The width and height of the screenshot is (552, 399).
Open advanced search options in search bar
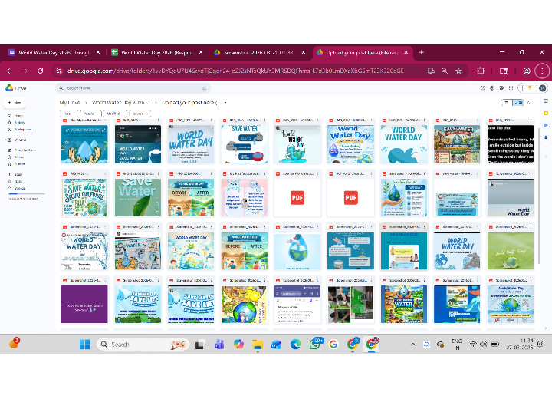pos(202,88)
